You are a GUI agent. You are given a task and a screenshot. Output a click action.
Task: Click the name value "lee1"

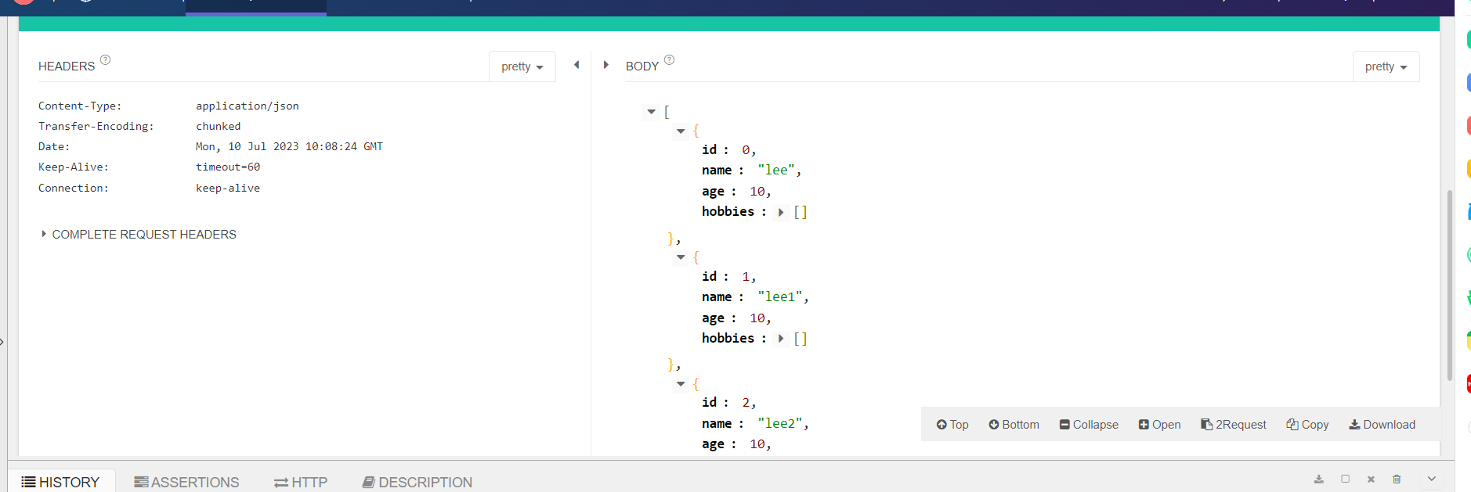tap(780, 296)
